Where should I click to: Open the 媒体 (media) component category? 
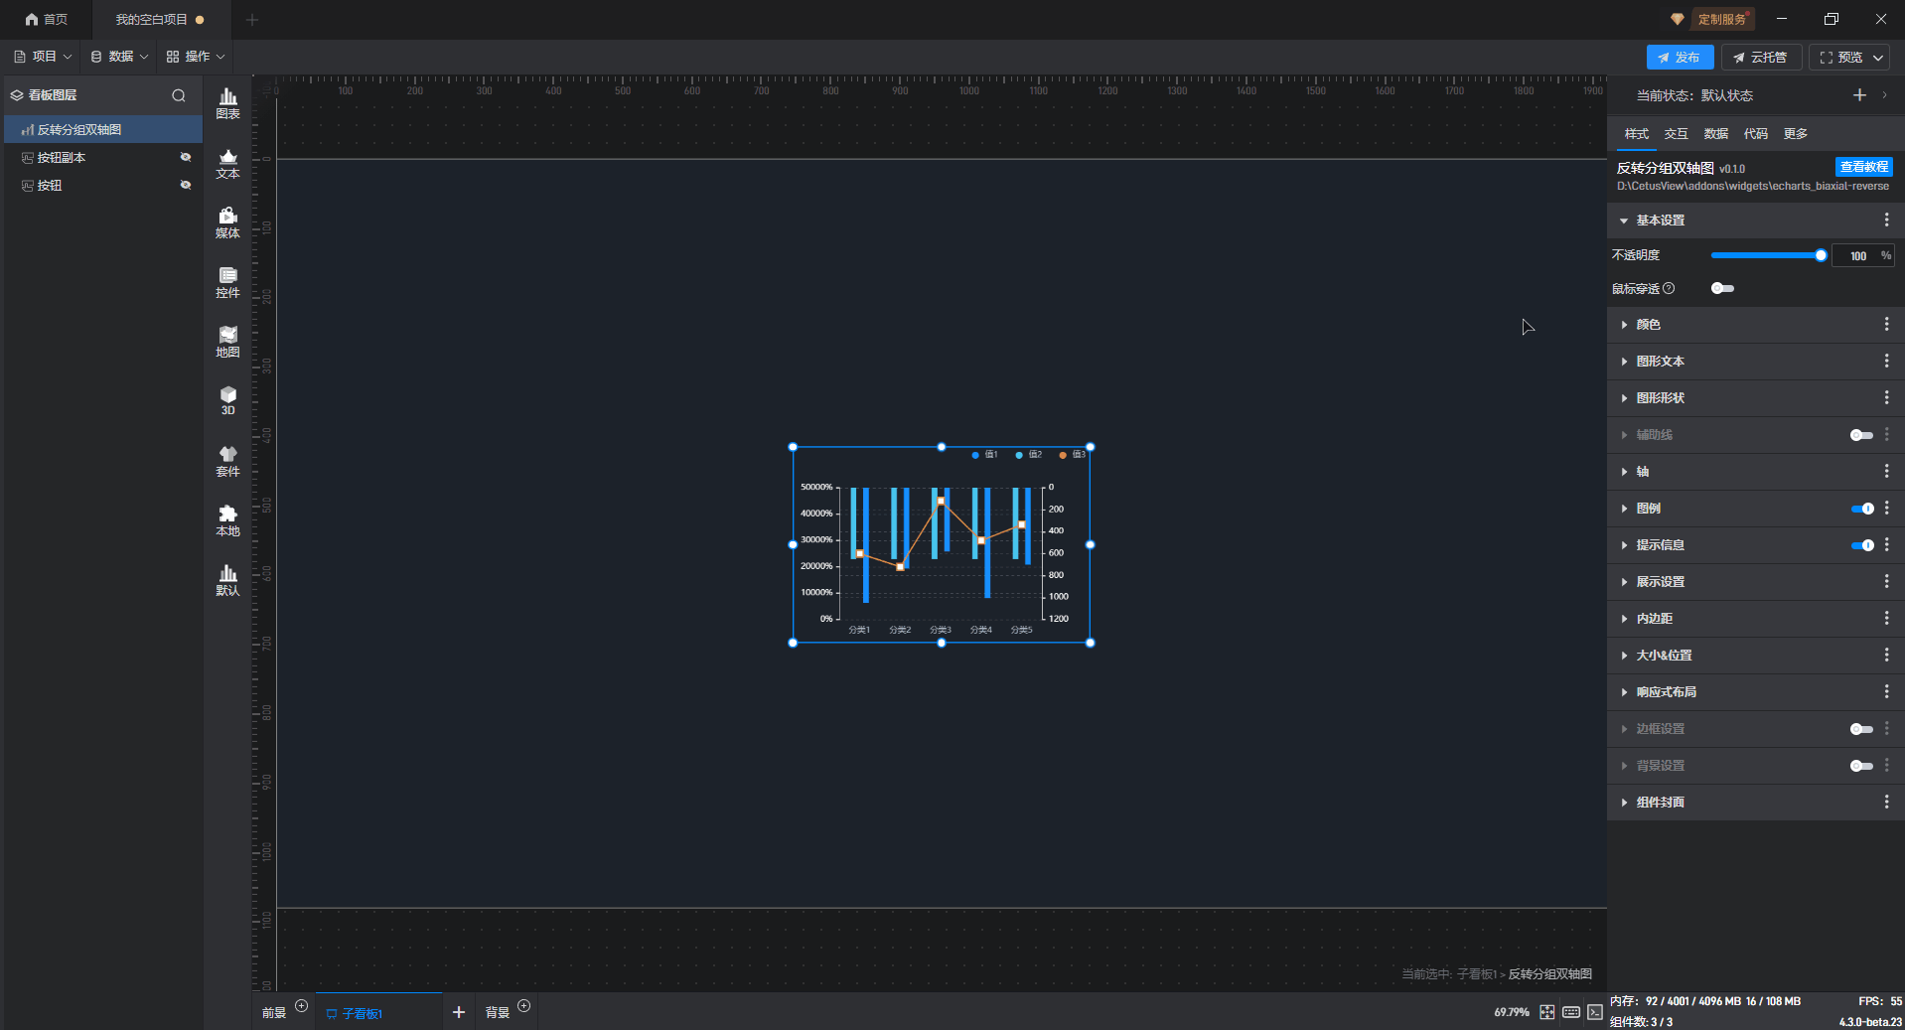click(x=227, y=222)
